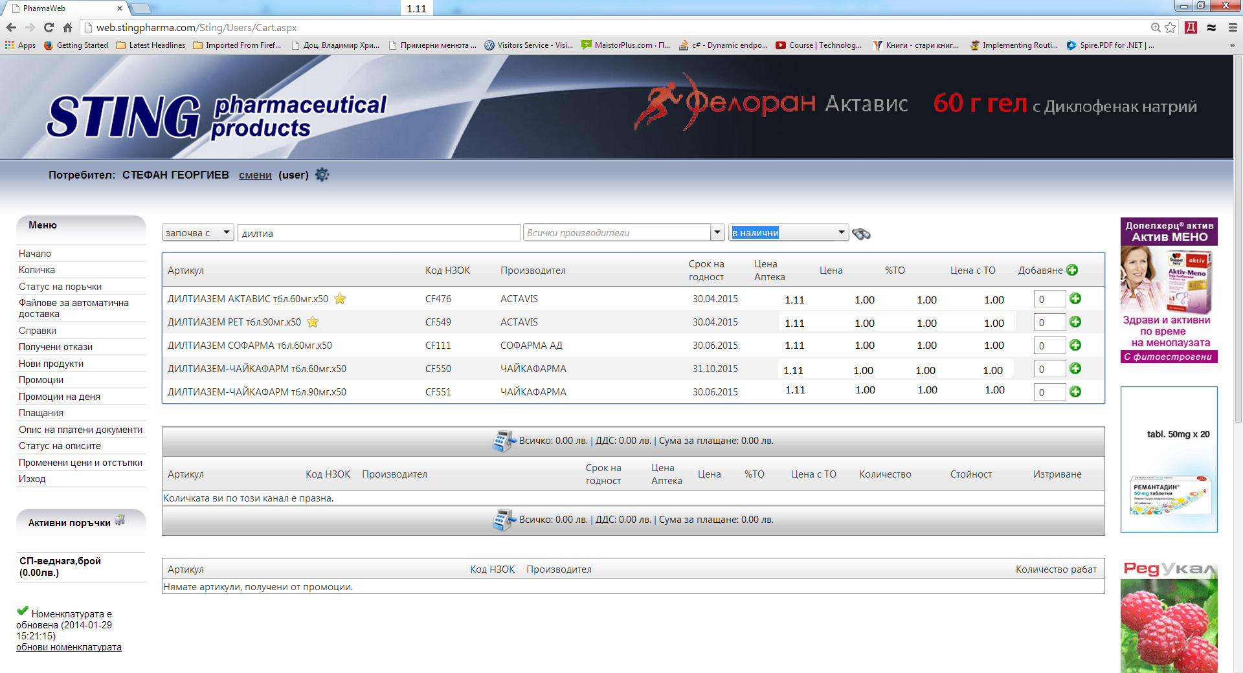
Task: Click expiry date 31.10.2015
Action: tap(715, 368)
